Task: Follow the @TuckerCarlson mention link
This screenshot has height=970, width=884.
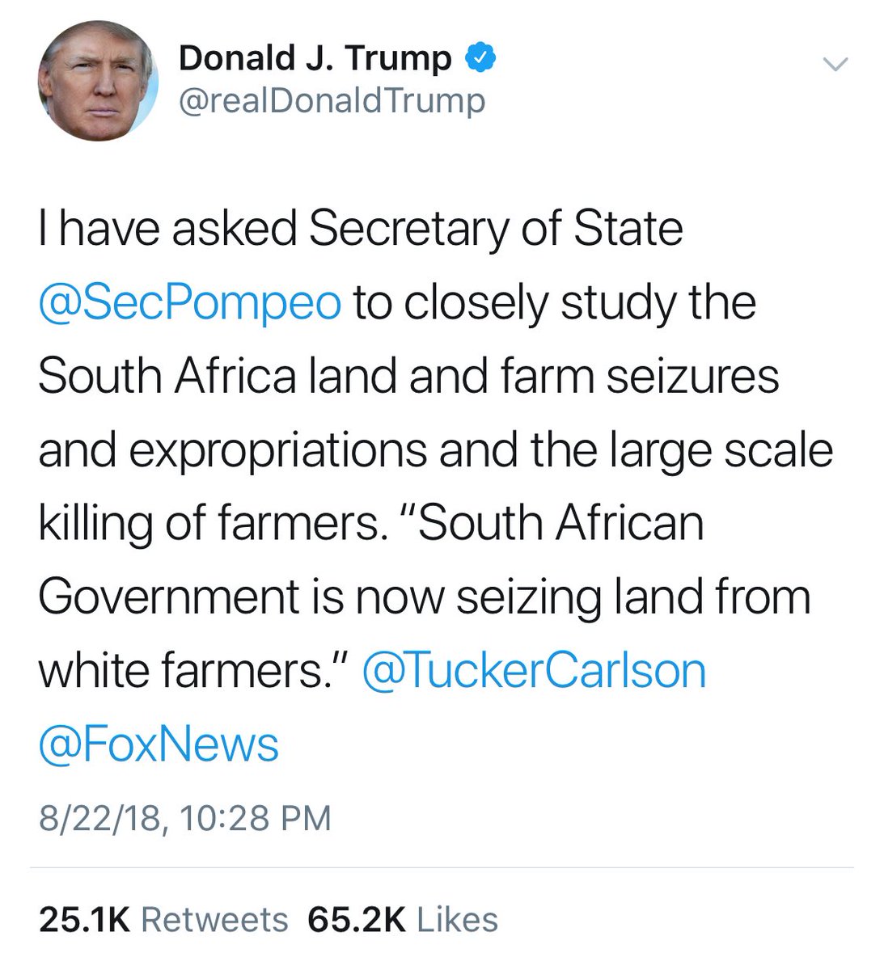Action: (535, 670)
